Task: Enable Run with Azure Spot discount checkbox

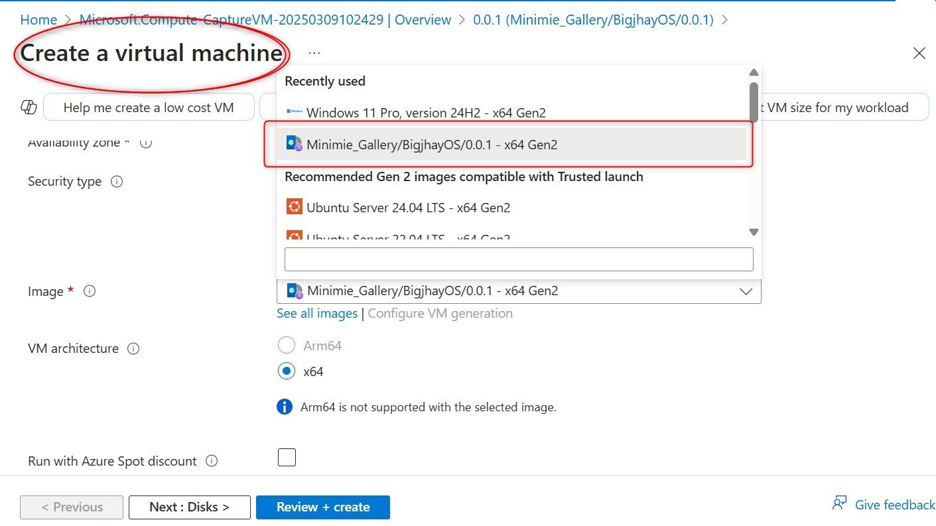Action: pos(287,458)
